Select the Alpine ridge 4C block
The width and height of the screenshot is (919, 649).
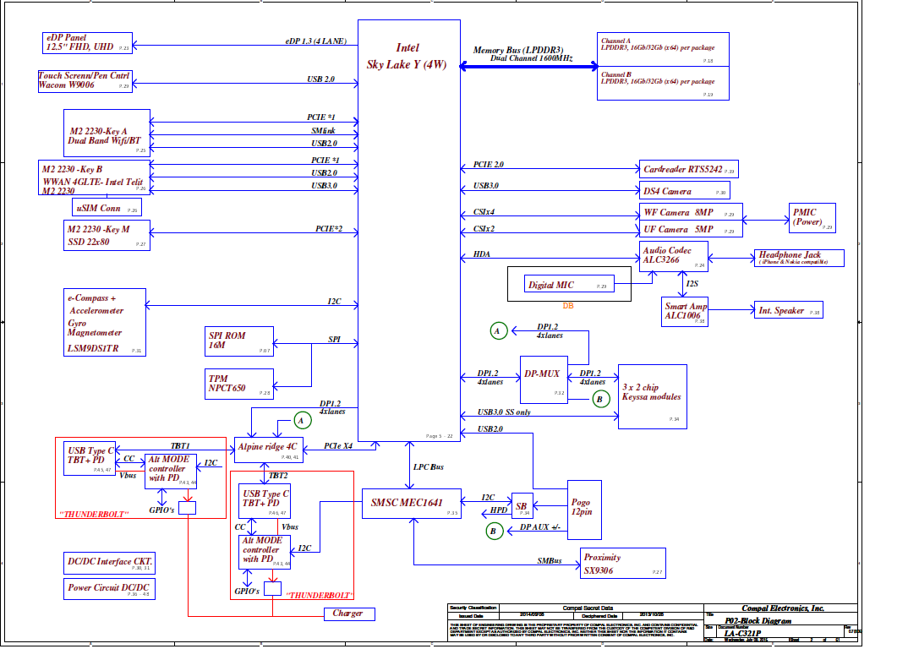[269, 450]
